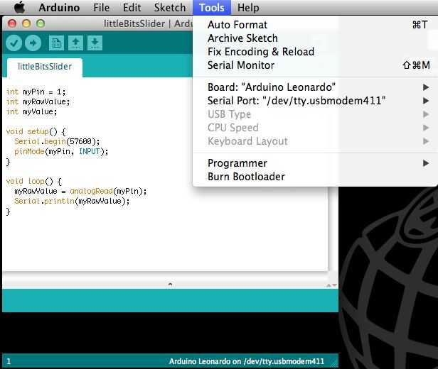Screen dimensions: 438x369
Task: Click the 'pinMode(myPin, INPUT);' line
Action: (61, 152)
